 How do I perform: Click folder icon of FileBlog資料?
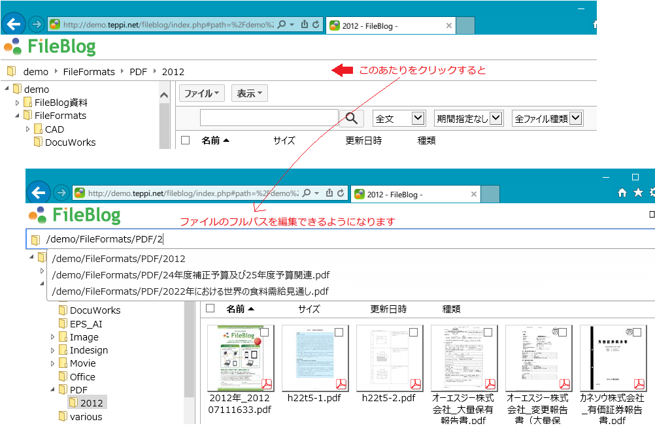(27, 103)
